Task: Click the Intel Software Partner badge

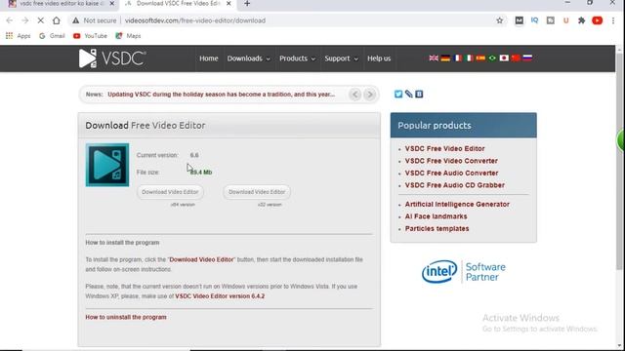Action: coord(464,272)
